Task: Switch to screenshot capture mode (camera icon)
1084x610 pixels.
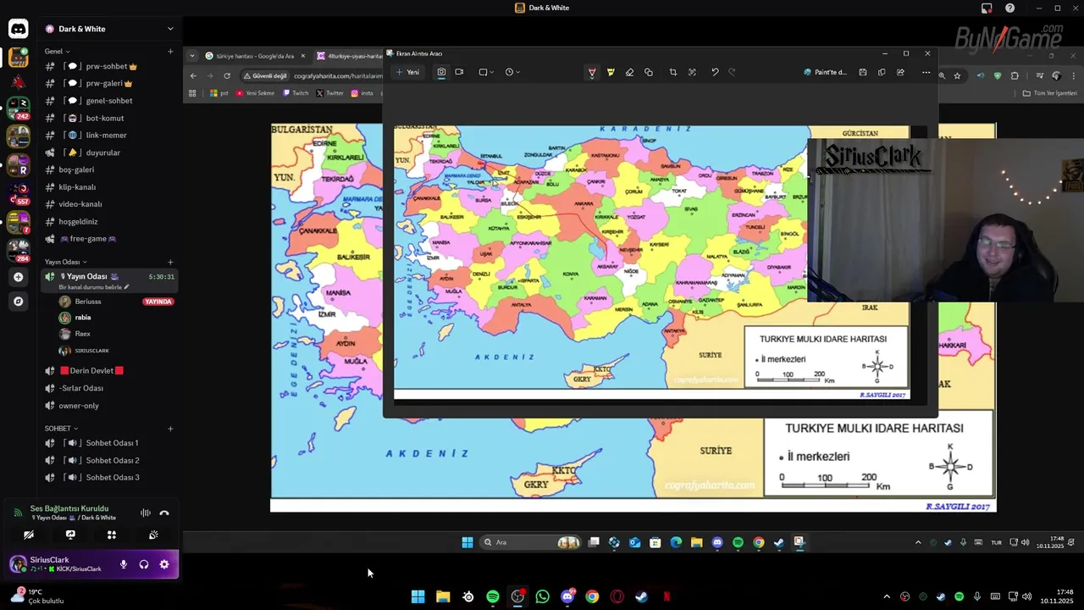Action: (x=441, y=72)
